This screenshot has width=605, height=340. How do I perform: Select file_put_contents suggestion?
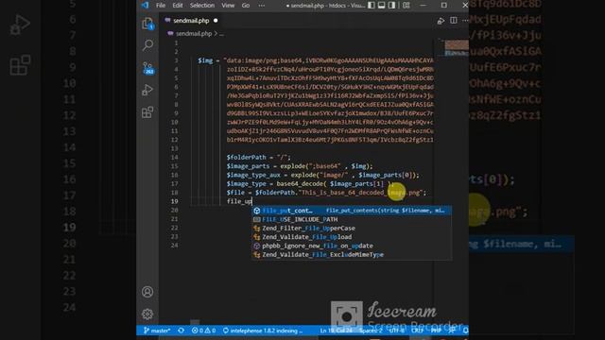point(352,211)
